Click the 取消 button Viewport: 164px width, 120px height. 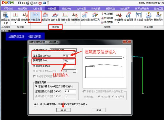pos(99,110)
